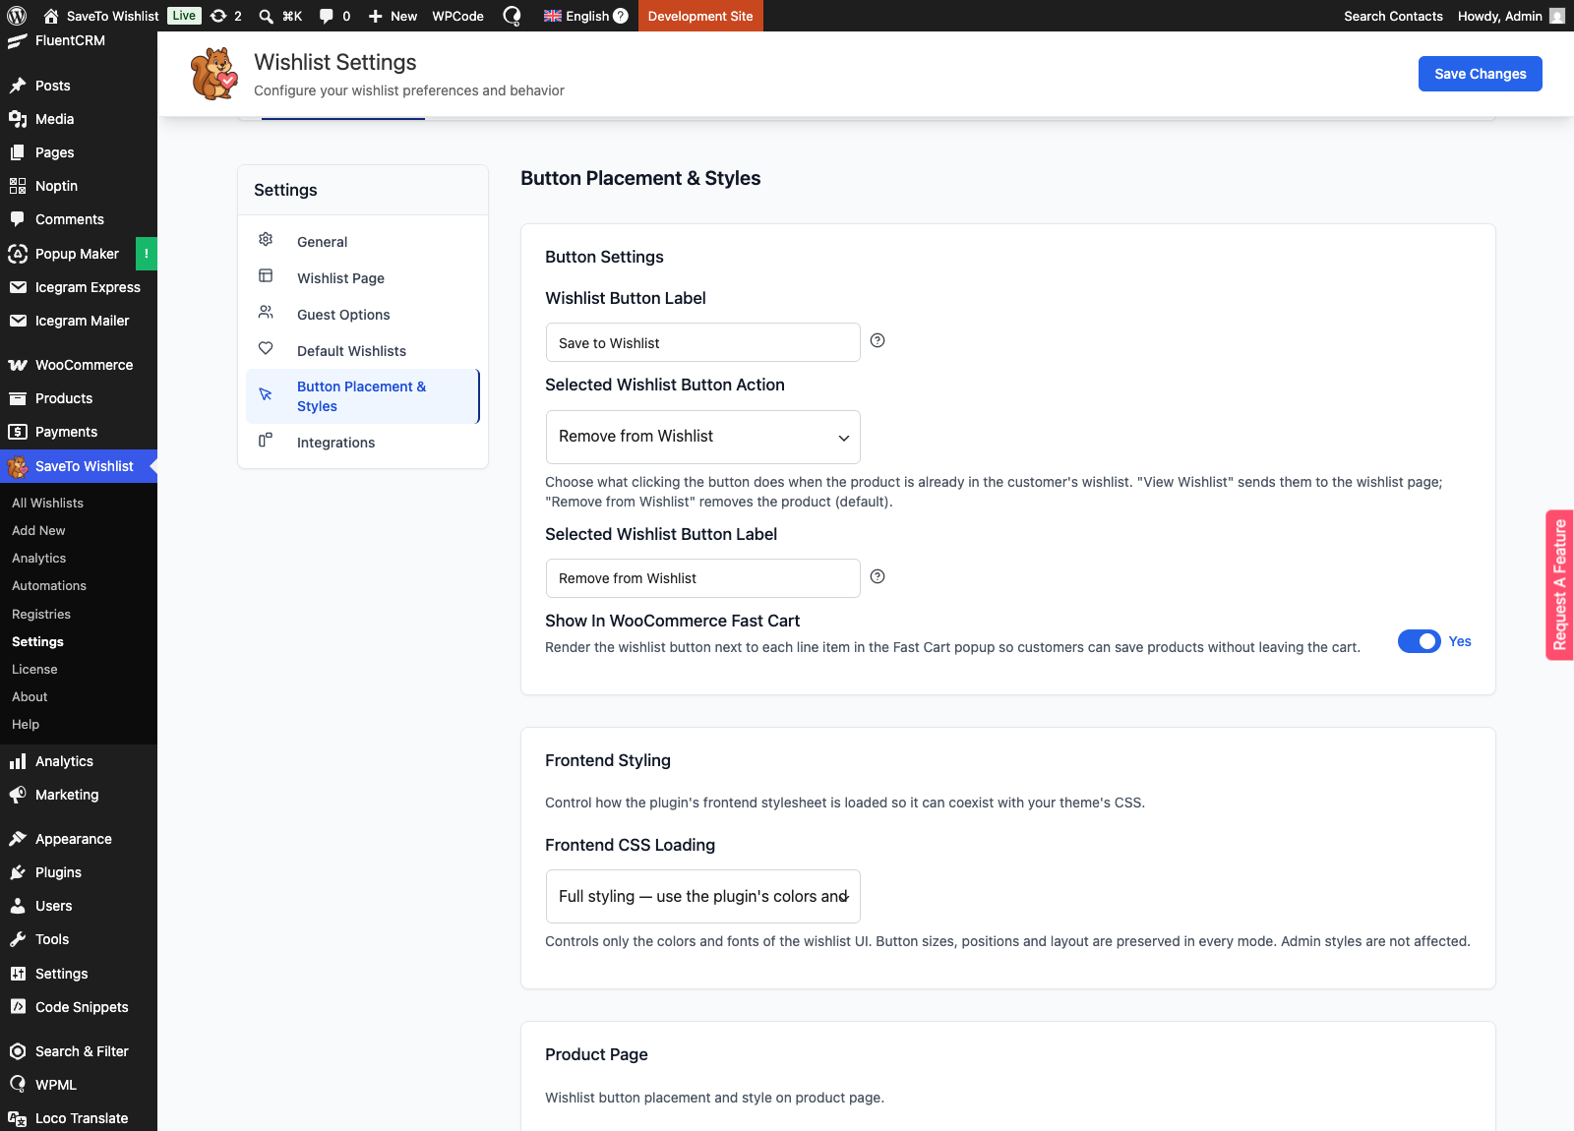Open the Howdy, Admin account menu

(x=1510, y=16)
